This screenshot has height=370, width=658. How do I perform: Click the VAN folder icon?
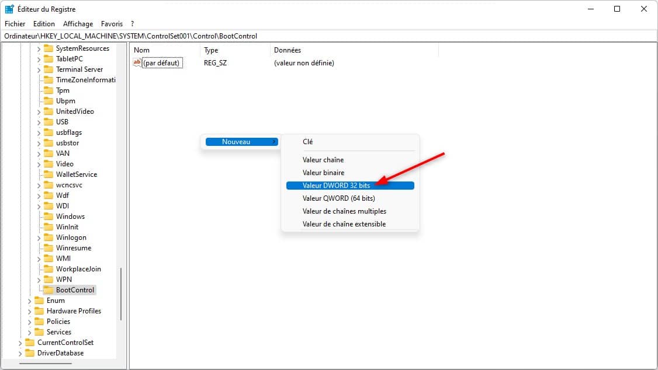(x=49, y=153)
